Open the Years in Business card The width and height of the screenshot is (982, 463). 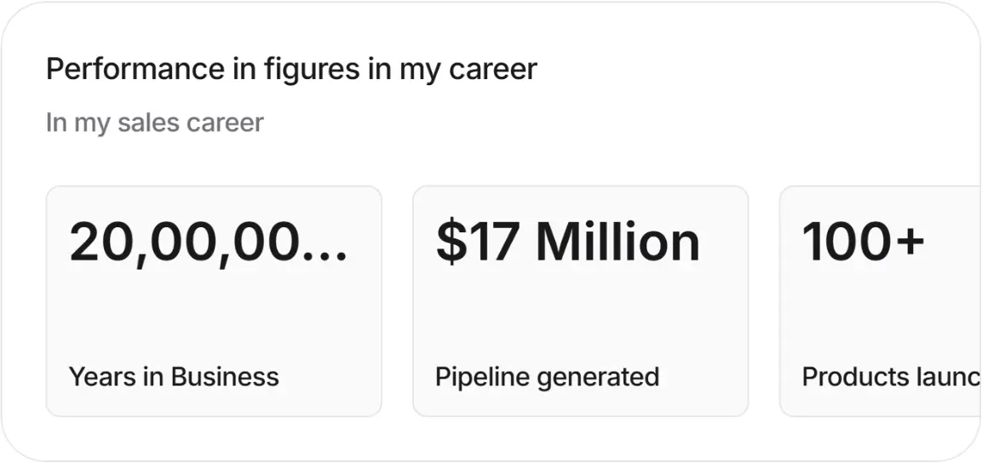(214, 301)
